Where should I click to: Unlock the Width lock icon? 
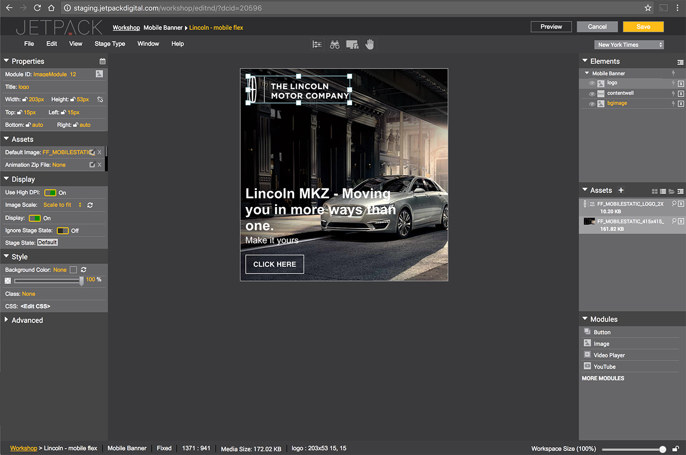pyautogui.click(x=25, y=99)
